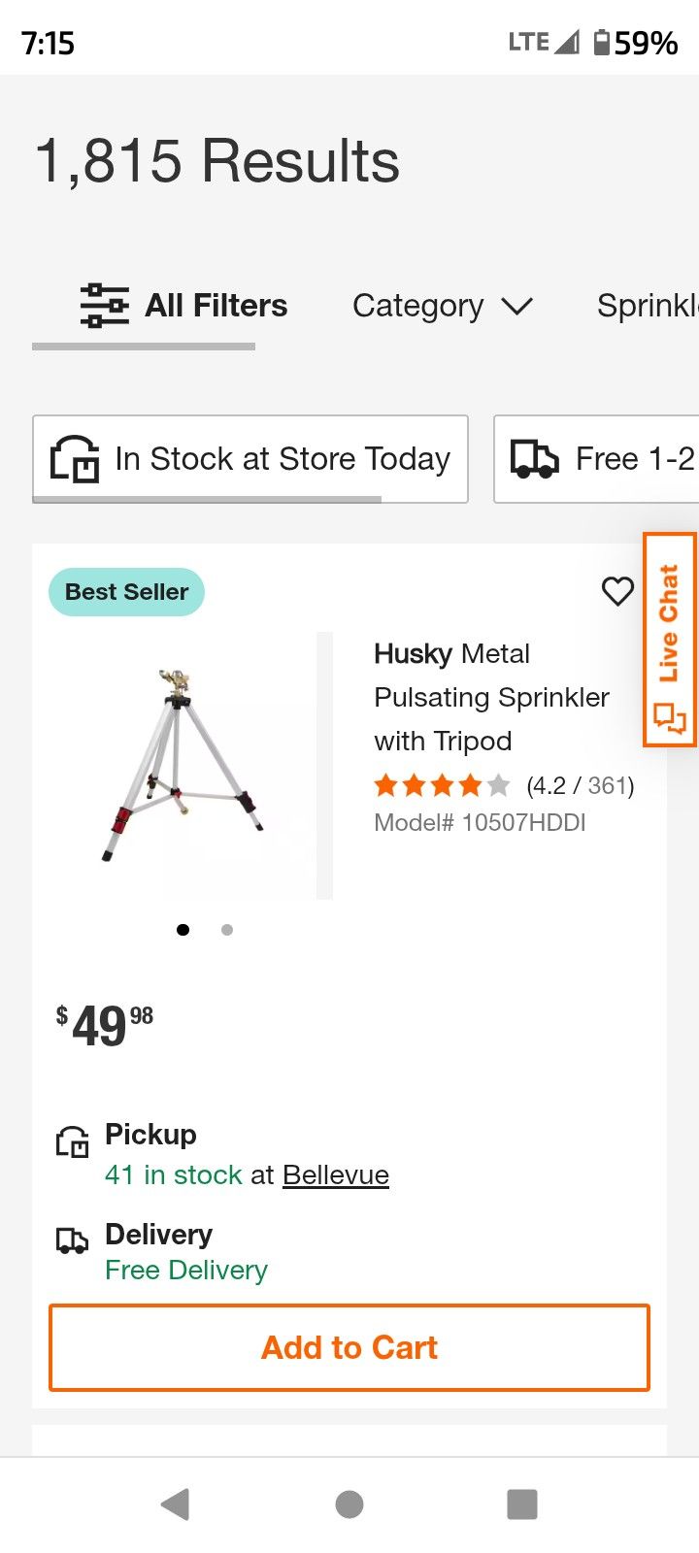This screenshot has height=1553, width=699.
Task: Tap the delivery truck icon next to Delivery
Action: 72,1240
